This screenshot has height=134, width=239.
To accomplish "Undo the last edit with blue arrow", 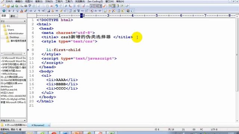I will 57,6.
